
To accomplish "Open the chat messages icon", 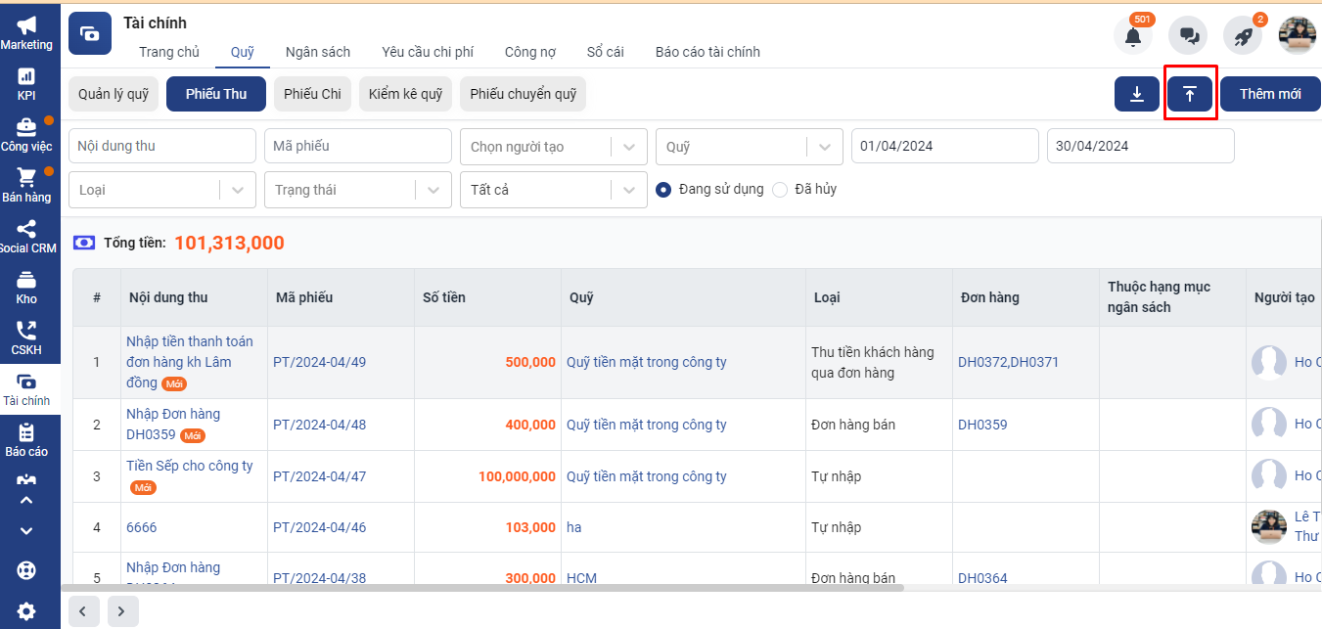I will tap(1189, 36).
